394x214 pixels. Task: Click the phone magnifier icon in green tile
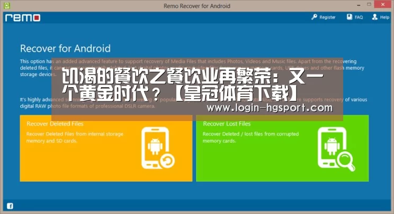click(336, 149)
